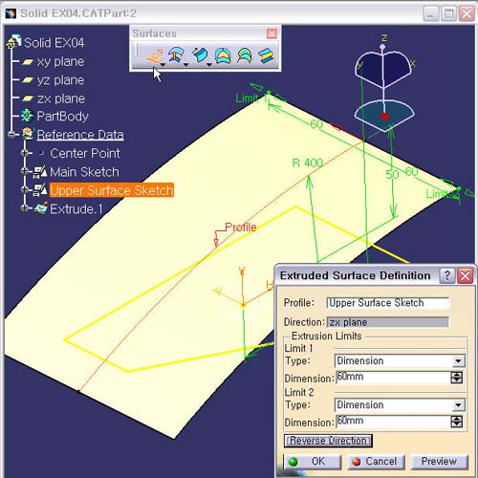Select the Extrude surface tool icon
This screenshot has width=478, height=478.
(x=155, y=56)
